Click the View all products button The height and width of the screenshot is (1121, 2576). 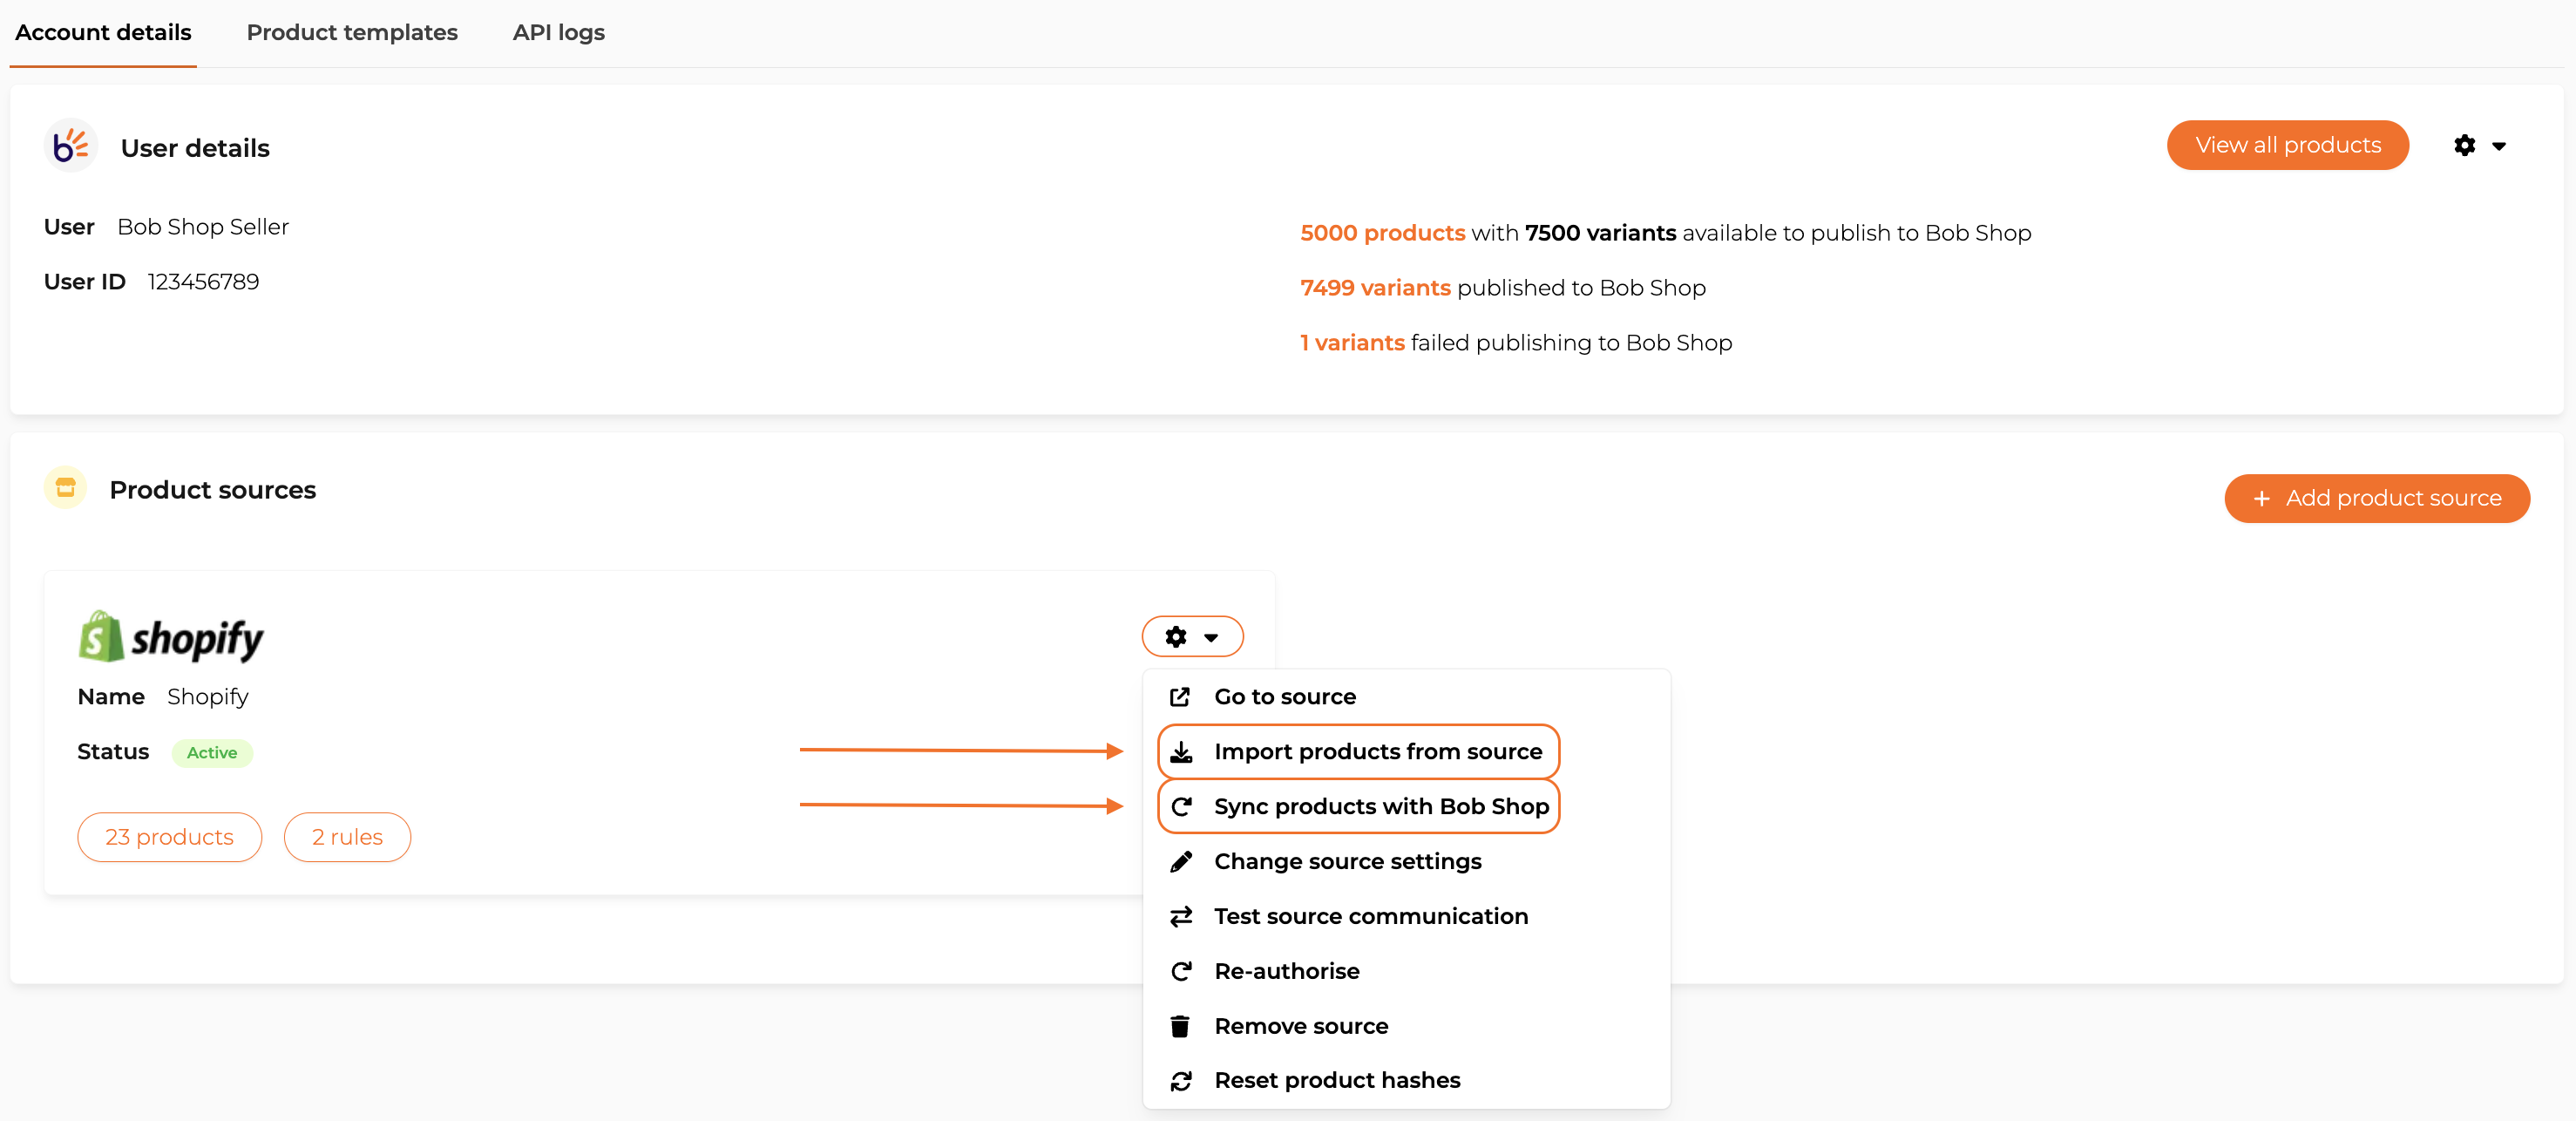click(x=2287, y=145)
